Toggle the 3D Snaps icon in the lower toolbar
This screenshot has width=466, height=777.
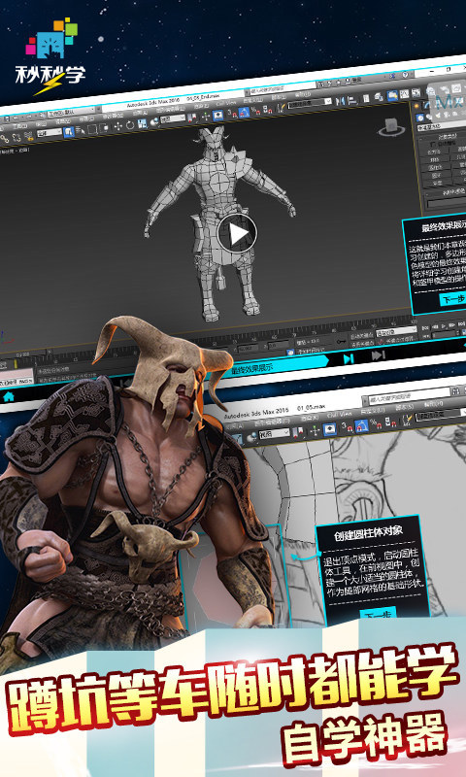[348, 426]
